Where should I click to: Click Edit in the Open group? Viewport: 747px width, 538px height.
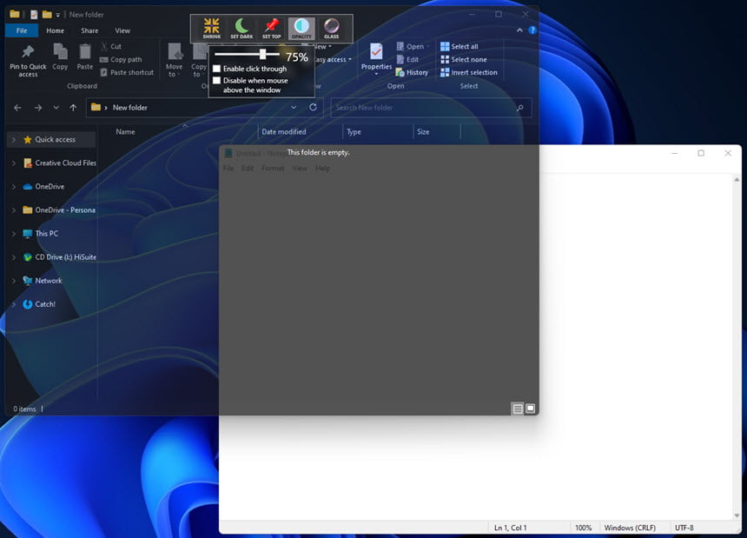(407, 60)
